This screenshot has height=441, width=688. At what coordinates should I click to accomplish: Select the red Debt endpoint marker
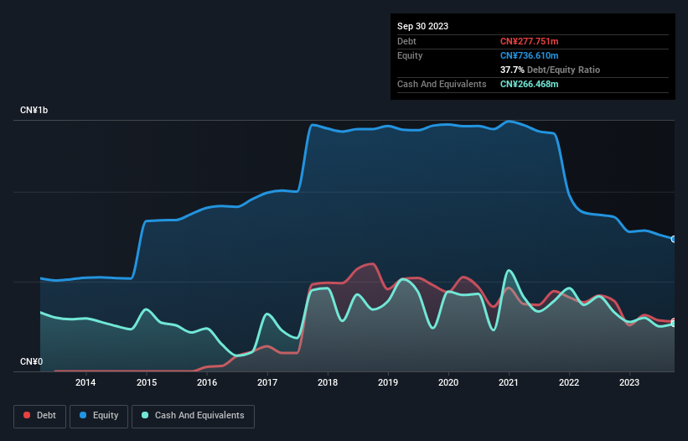point(674,321)
